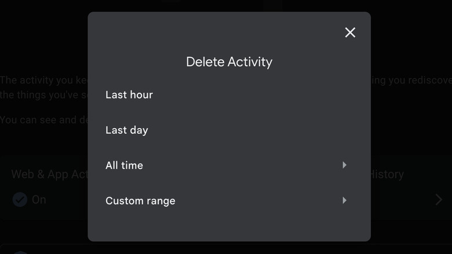This screenshot has height=254, width=452.
Task: Click the "Delete Activity" dialog heading
Action: coord(229,62)
